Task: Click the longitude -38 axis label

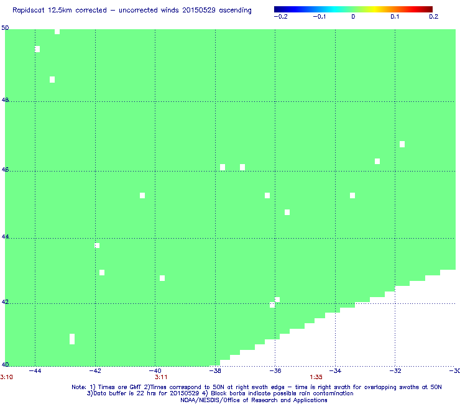Action: point(215,371)
